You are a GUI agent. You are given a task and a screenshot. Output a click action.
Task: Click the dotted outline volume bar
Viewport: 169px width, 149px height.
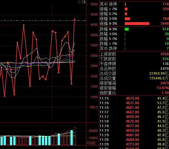[75, 132]
